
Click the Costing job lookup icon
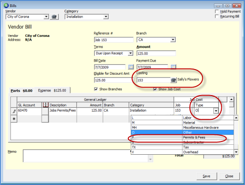point(173,80)
